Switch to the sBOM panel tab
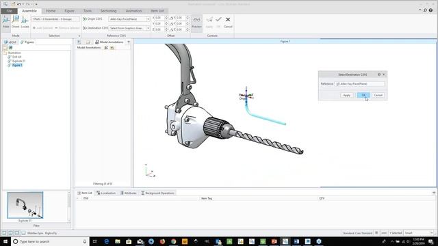The height and width of the screenshot is (246, 438). click(10, 42)
